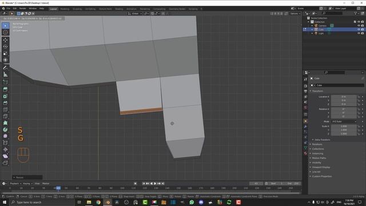
Task: Switch to the Layout workspace tab
Action: (53, 9)
